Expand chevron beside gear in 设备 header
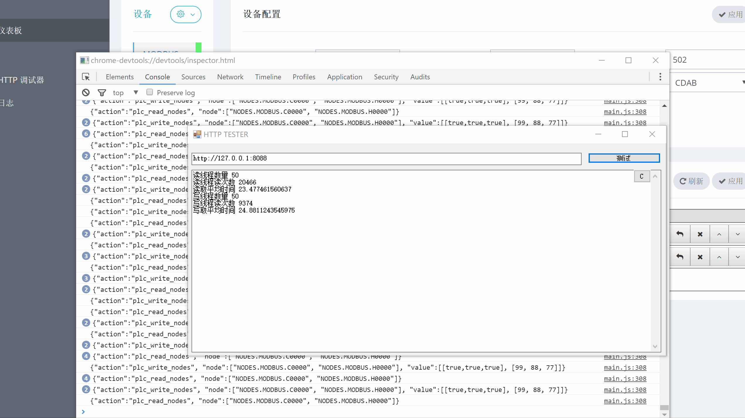Viewport: 745px width, 418px height. click(193, 14)
